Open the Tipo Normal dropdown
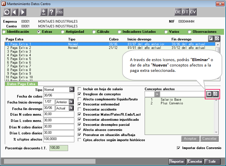This screenshot has height=166, width=226. 72,90
